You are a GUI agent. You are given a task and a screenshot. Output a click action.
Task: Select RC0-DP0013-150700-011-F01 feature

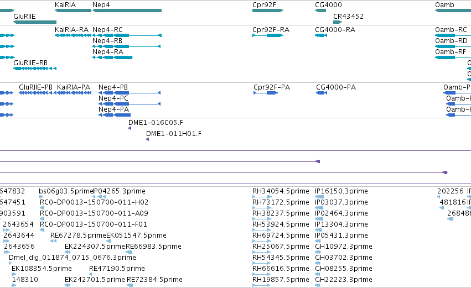[x=42, y=230]
